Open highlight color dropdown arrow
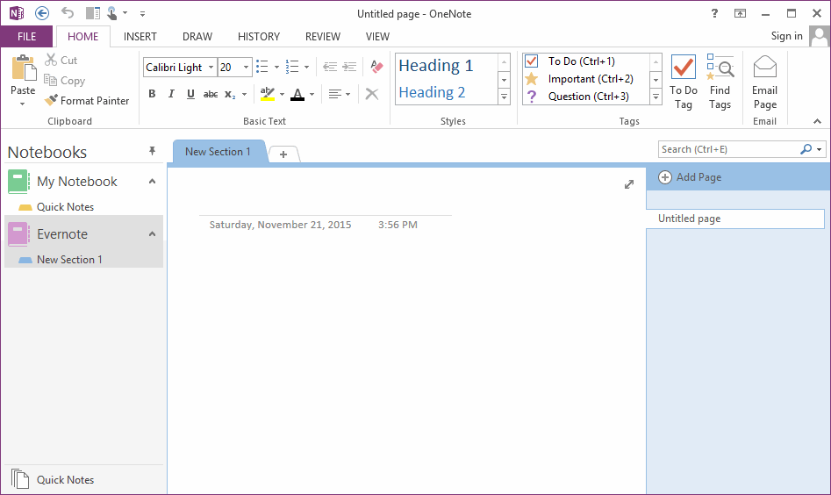This screenshot has height=495, width=831. pyautogui.click(x=282, y=95)
